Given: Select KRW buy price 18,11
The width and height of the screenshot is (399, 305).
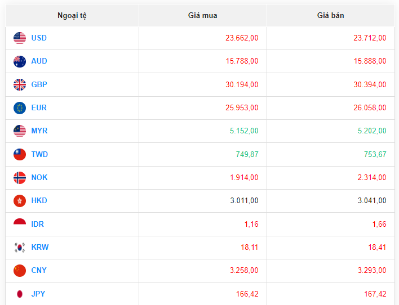Looking at the screenshot, I should coord(249,247).
